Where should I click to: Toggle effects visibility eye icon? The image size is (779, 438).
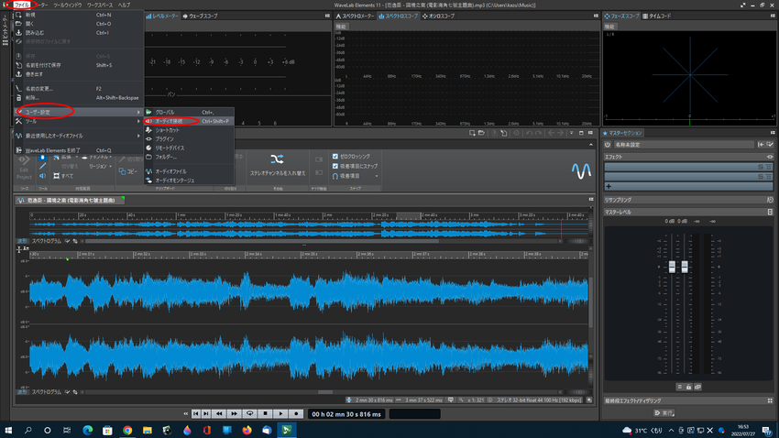(770, 157)
